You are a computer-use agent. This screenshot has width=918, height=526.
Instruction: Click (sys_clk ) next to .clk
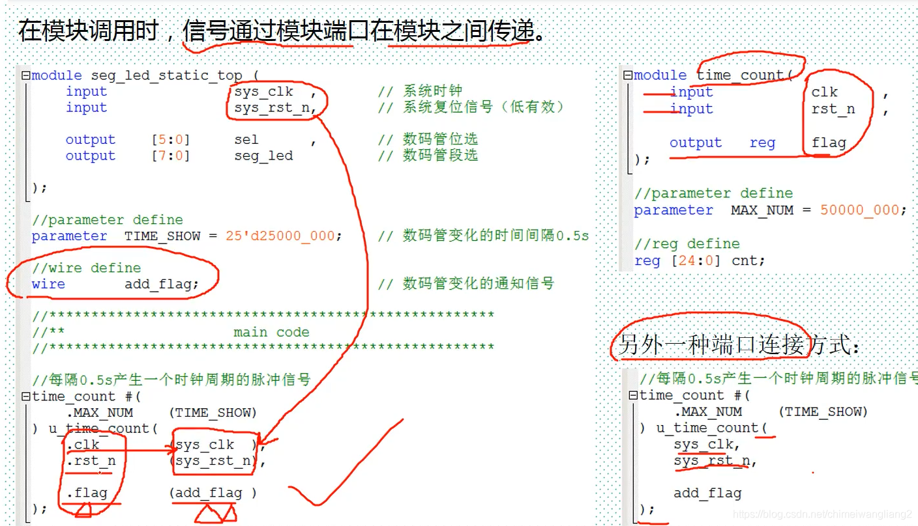click(x=213, y=445)
